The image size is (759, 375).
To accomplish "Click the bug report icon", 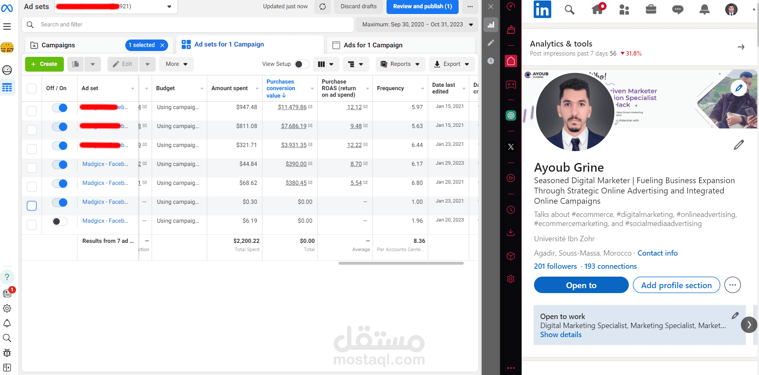I will [7, 353].
